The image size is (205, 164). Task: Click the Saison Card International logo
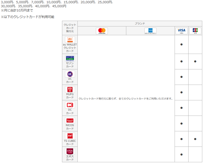click(70, 58)
